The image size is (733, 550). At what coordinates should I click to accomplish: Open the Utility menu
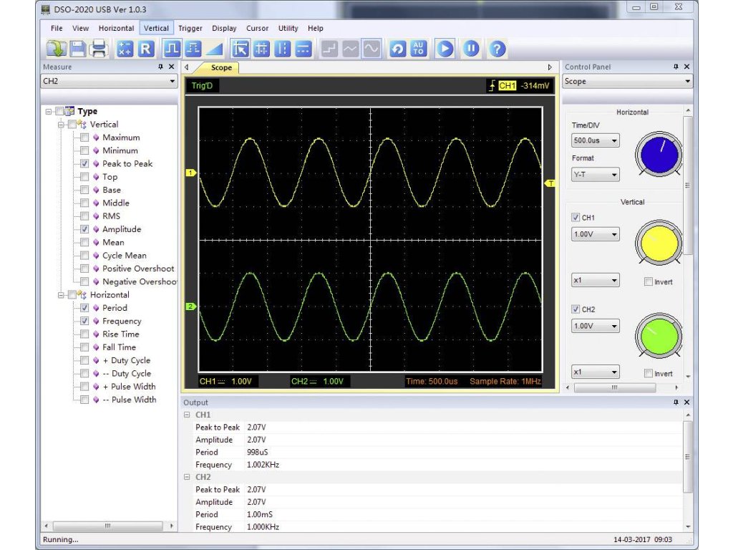(x=288, y=29)
